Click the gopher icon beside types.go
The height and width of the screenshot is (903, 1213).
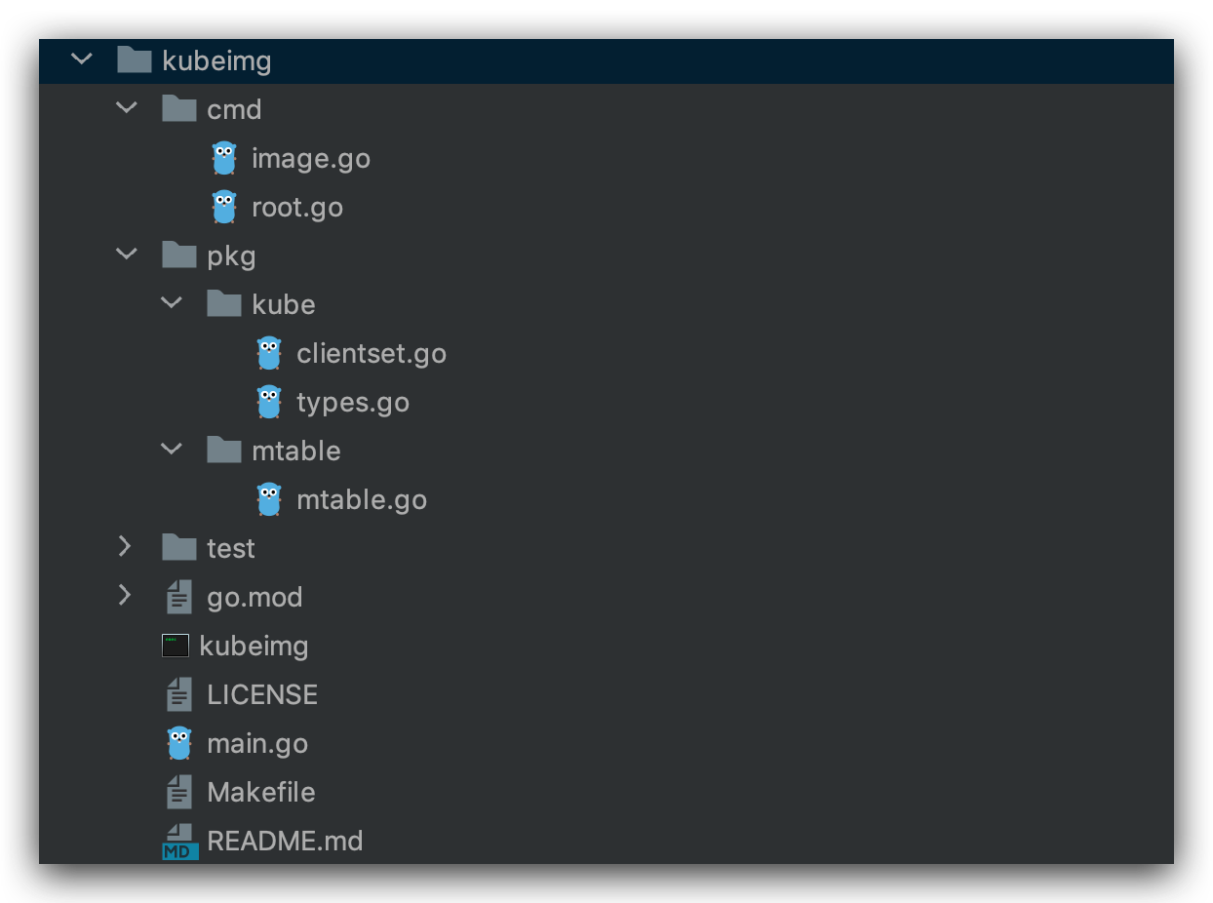269,402
